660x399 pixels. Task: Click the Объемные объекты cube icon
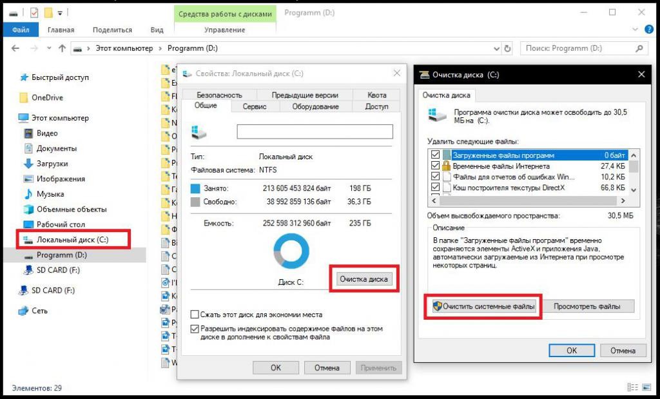click(x=28, y=209)
